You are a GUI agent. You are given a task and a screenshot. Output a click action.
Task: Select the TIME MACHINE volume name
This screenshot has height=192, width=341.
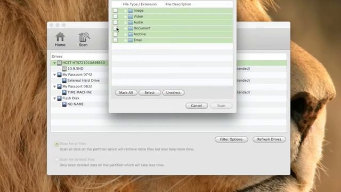pyautogui.click(x=80, y=92)
